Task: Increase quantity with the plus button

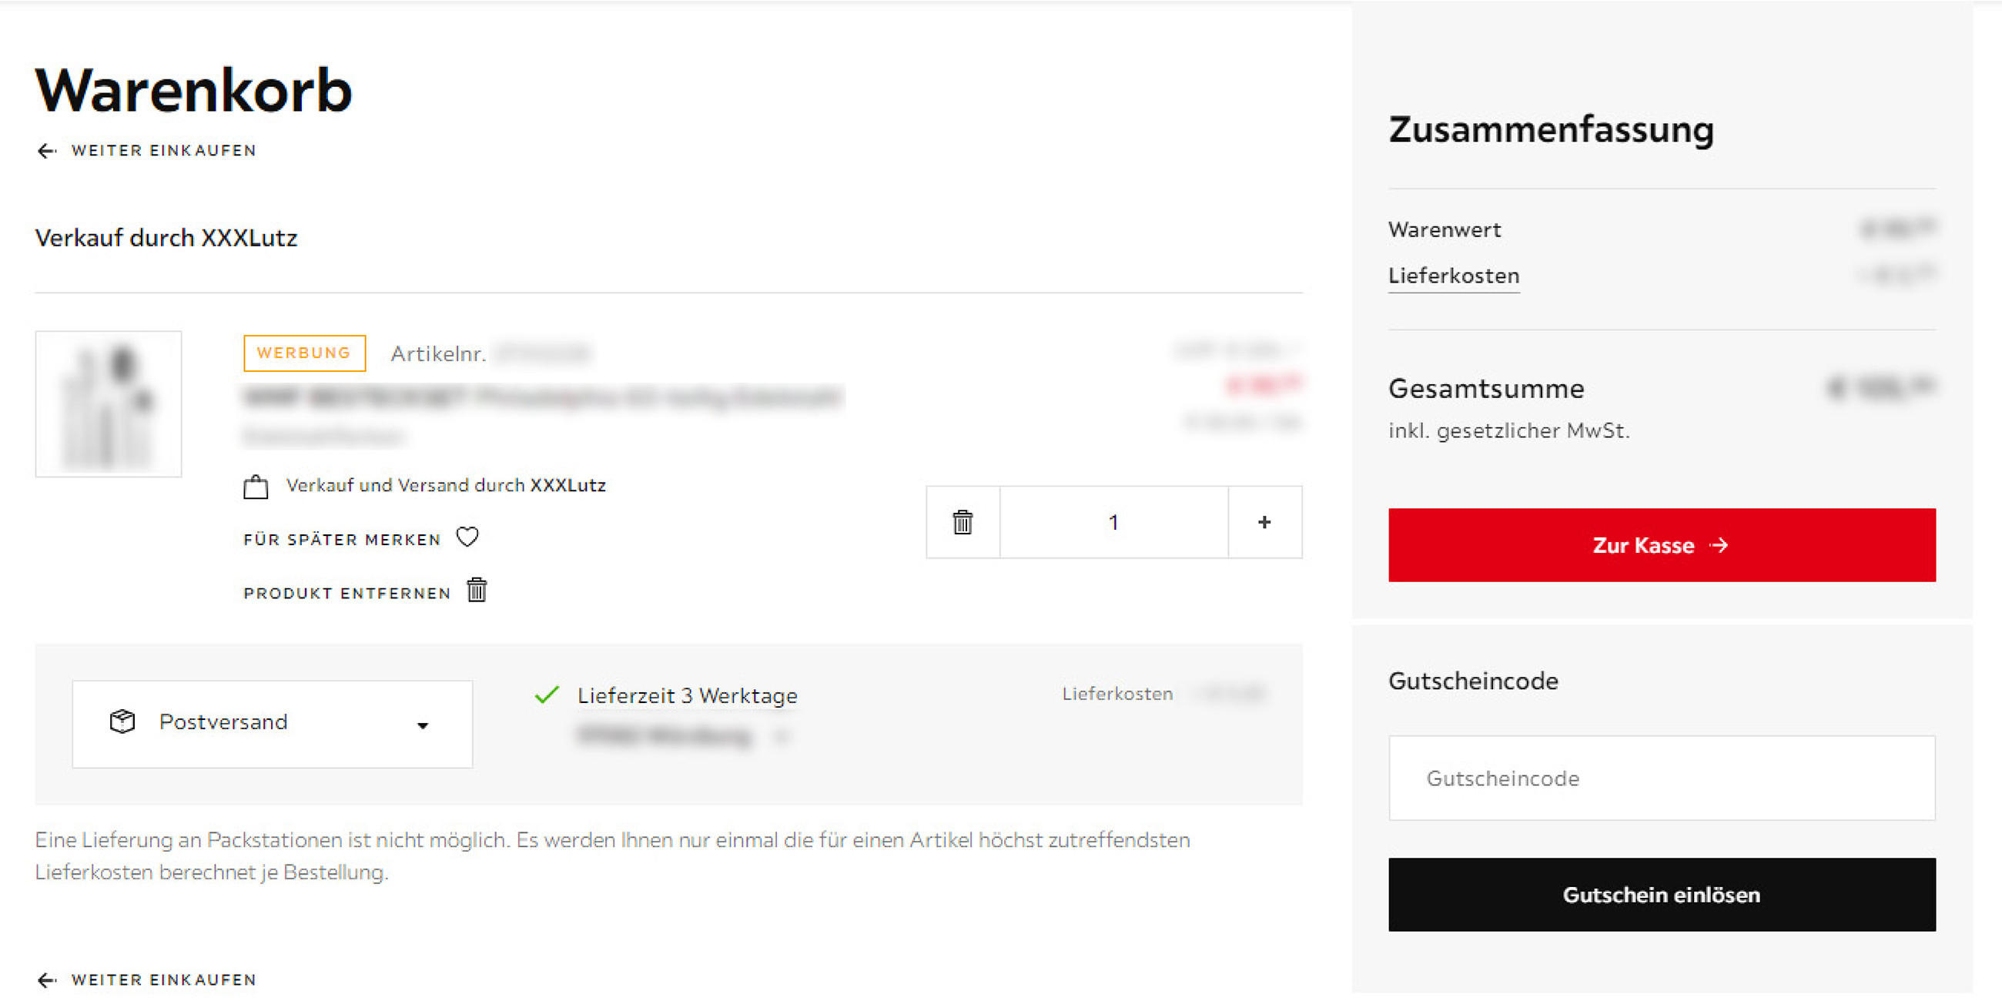Action: (1264, 522)
